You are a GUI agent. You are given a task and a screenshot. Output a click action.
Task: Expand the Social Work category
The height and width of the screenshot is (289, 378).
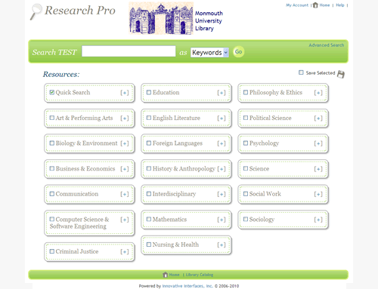point(318,194)
